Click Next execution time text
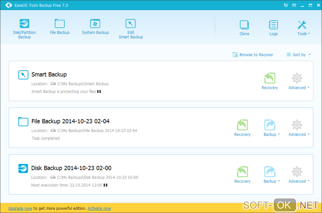Screen dimensions: 322x213 (67, 185)
